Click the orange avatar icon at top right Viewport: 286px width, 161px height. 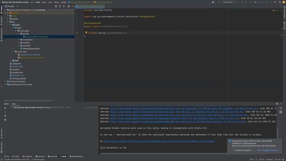pos(284,2)
